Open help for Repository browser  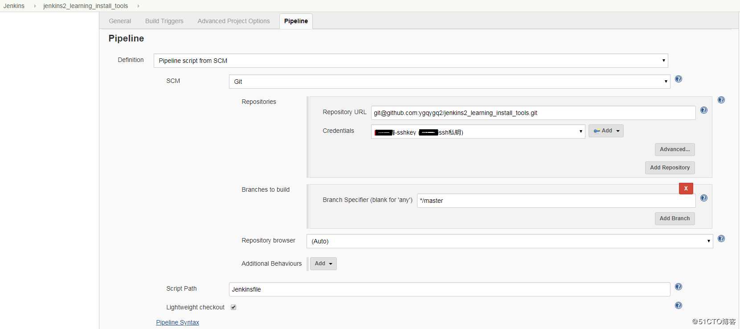[721, 239]
